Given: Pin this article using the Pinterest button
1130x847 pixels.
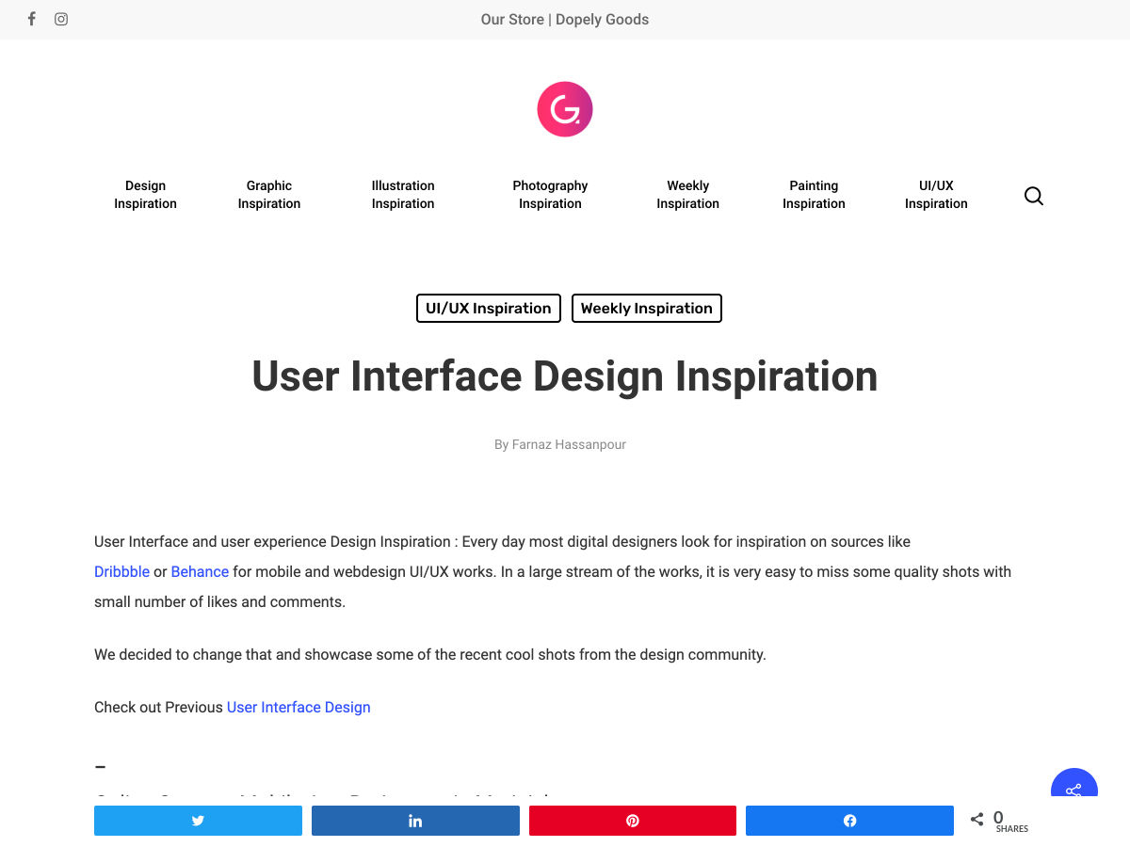Looking at the screenshot, I should tap(633, 821).
